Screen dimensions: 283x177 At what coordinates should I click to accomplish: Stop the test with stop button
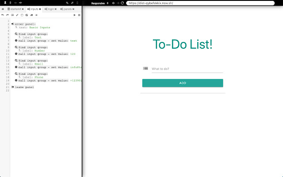click(79, 15)
